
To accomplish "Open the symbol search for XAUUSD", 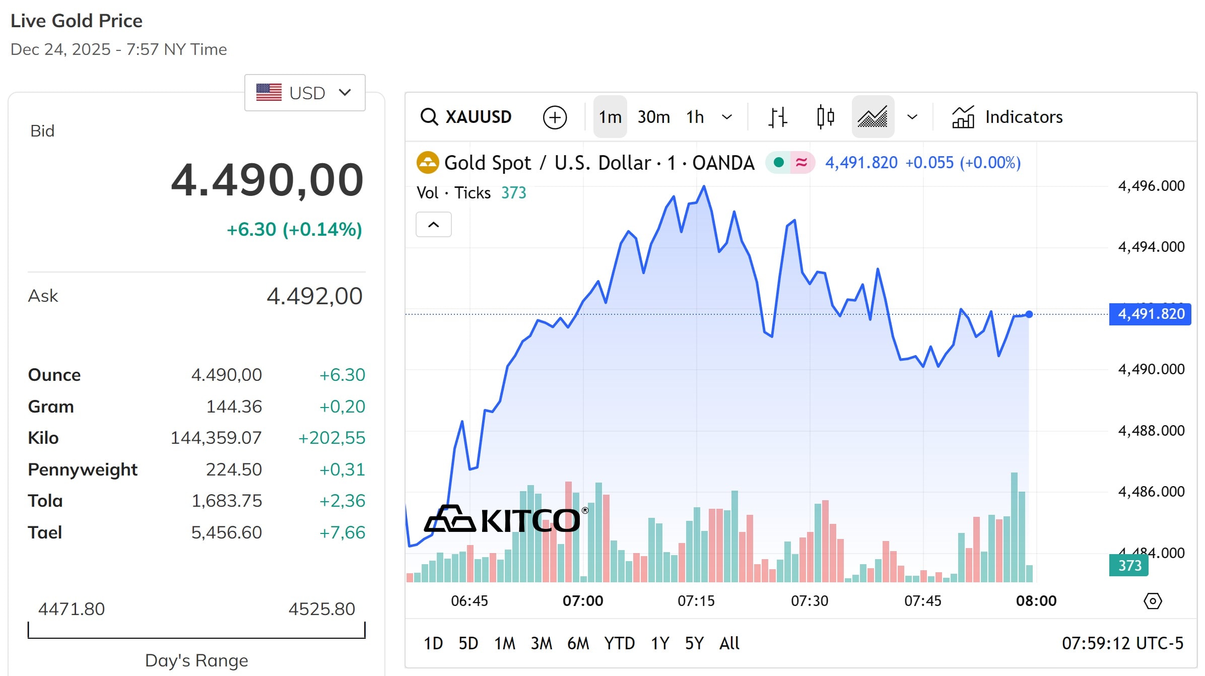I will click(466, 116).
